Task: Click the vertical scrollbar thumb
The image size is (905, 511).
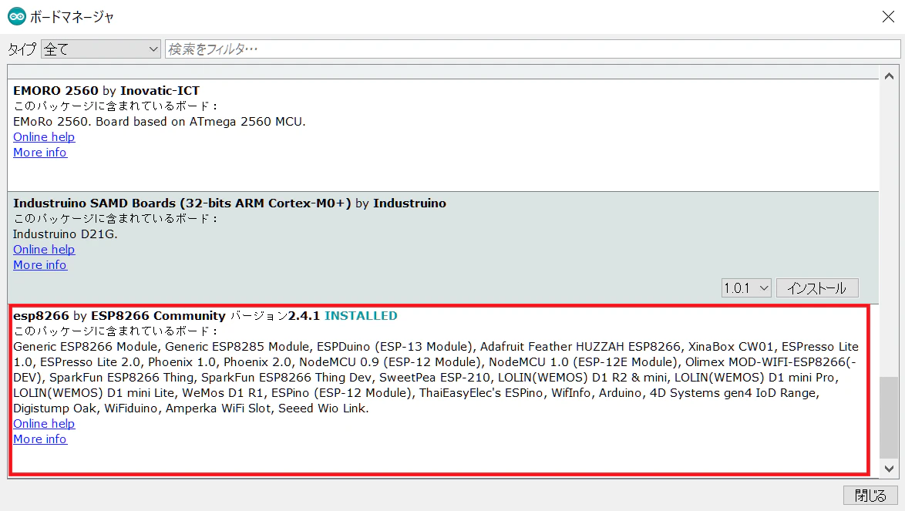Action: (x=889, y=416)
